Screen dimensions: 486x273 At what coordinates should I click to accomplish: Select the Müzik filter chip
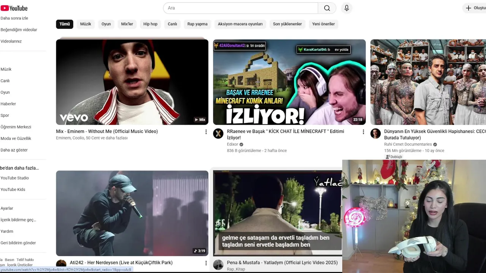85,24
